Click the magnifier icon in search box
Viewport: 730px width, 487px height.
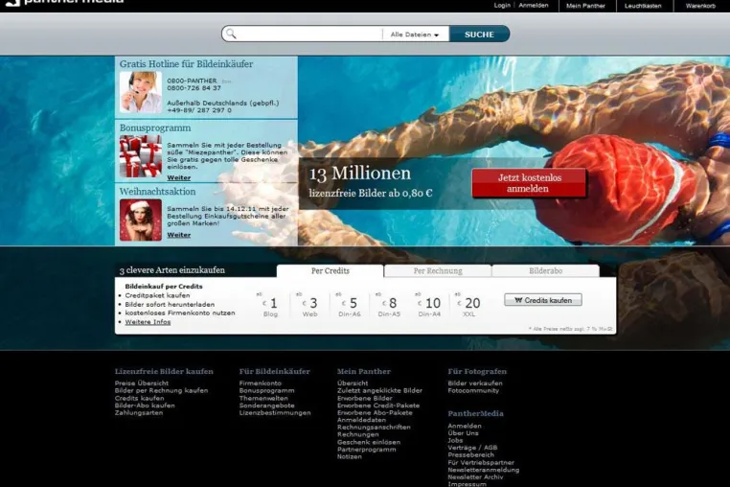231,34
